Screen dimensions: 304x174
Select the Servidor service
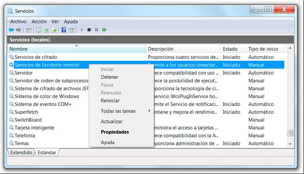[x=23, y=73]
